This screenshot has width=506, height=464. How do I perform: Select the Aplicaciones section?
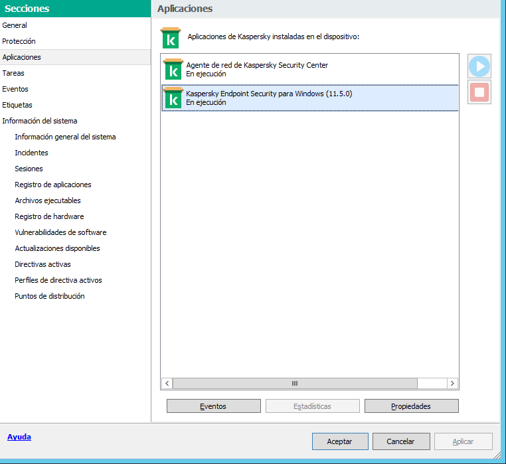(x=75, y=57)
